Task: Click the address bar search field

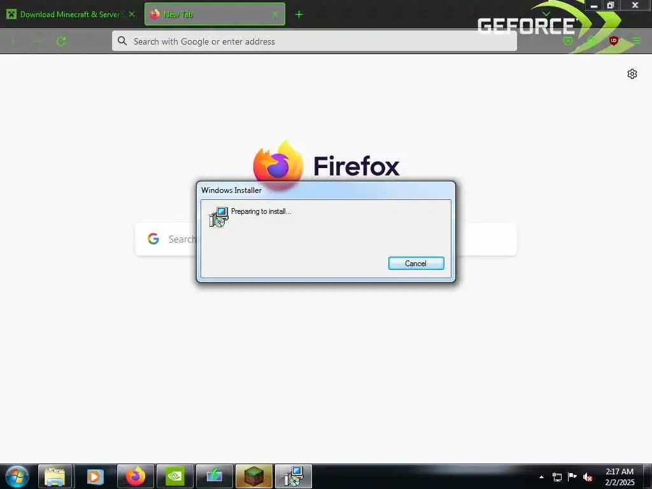Action: (315, 41)
